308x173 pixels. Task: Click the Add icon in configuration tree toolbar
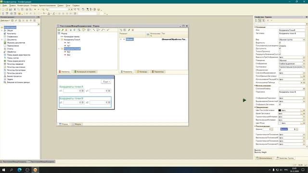13,20
